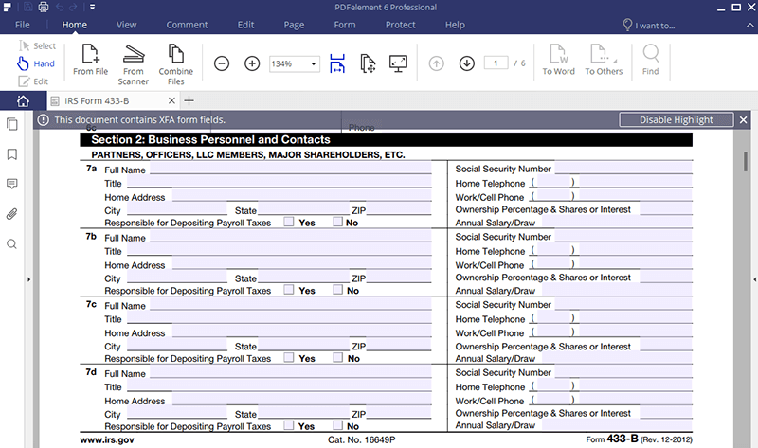Viewport: 758px width, 448px height.
Task: Click the page number field
Action: 496,63
